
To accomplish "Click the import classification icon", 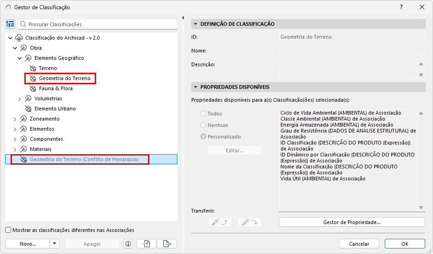I will click(x=146, y=244).
